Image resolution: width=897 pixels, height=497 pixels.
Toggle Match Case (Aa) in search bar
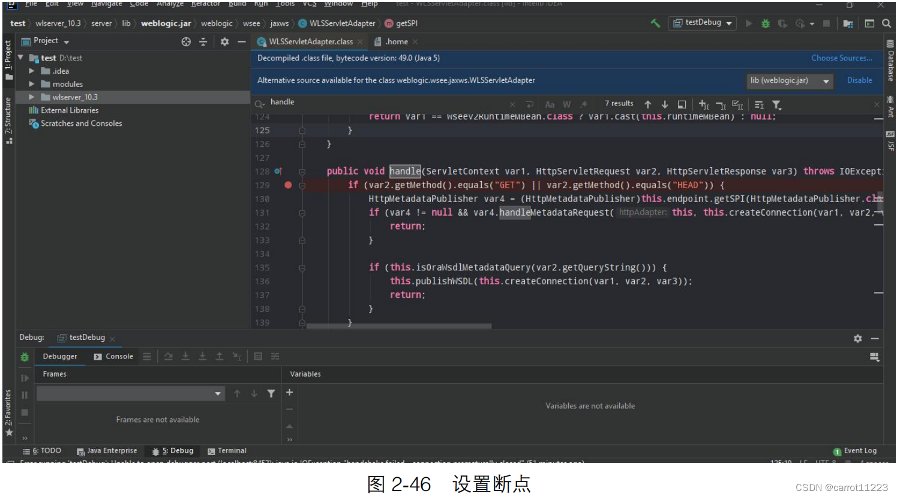coord(550,104)
